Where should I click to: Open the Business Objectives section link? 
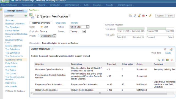click(x=15, y=24)
